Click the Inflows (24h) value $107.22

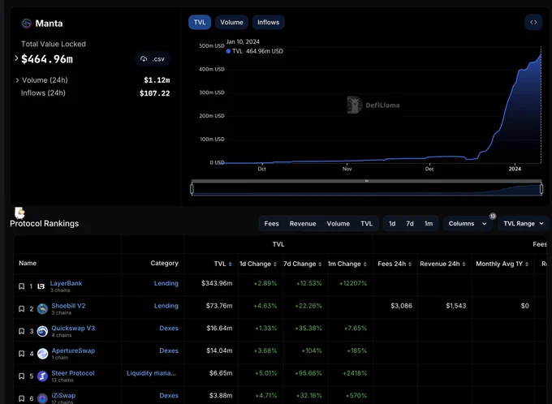(154, 93)
